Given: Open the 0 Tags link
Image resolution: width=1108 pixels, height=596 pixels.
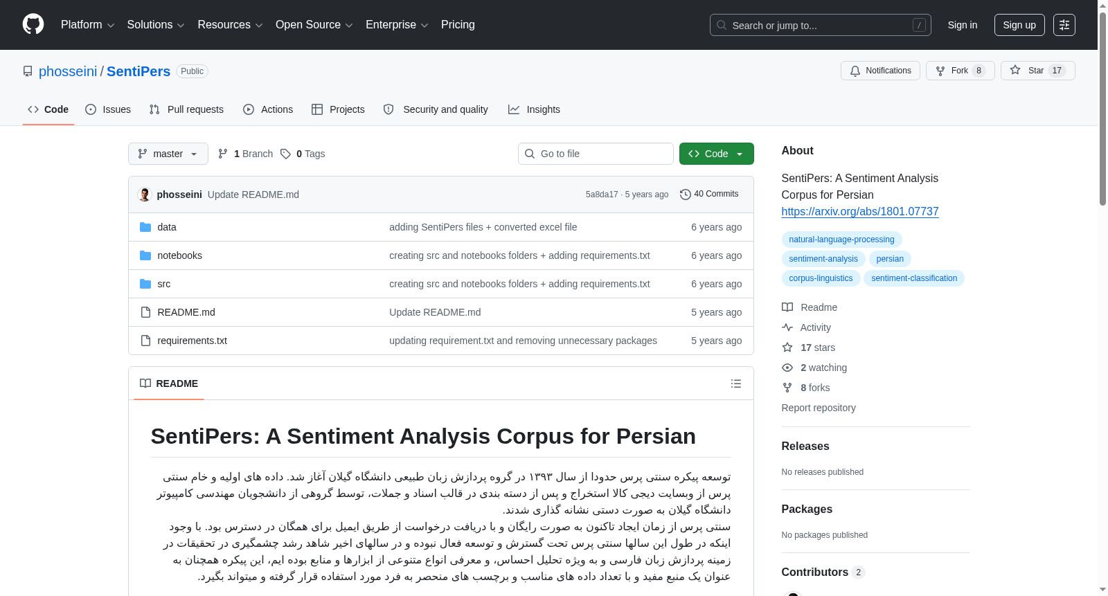Looking at the screenshot, I should [x=303, y=154].
